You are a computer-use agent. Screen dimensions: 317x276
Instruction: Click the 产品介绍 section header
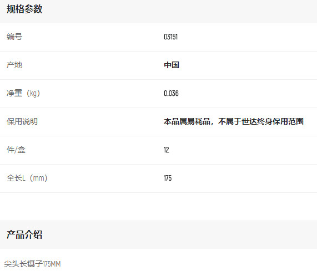tap(24, 234)
